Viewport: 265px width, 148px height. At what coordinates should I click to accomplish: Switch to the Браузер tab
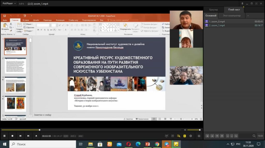point(214,10)
